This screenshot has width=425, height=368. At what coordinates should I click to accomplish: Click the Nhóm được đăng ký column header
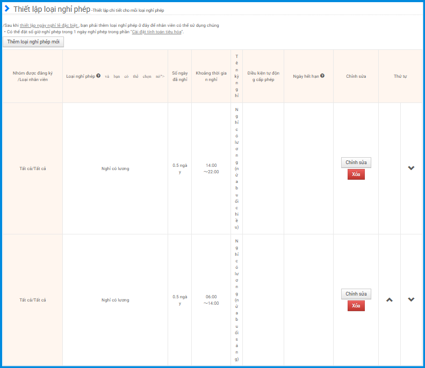pos(33,76)
